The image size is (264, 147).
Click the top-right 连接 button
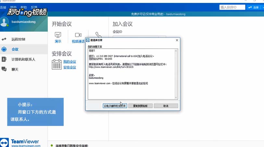[254, 7]
